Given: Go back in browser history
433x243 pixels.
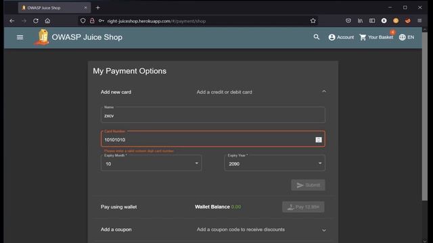Looking at the screenshot, I should coord(12,21).
